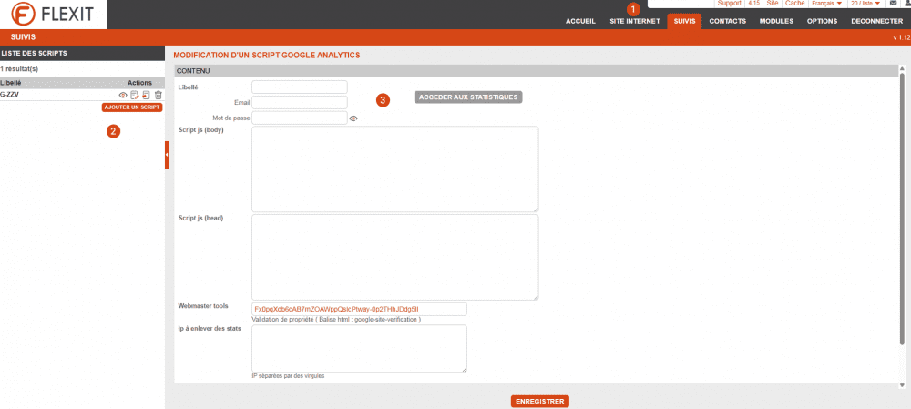Delete the G-ZZV script with trash icon
This screenshot has height=409, width=911.
pos(158,95)
